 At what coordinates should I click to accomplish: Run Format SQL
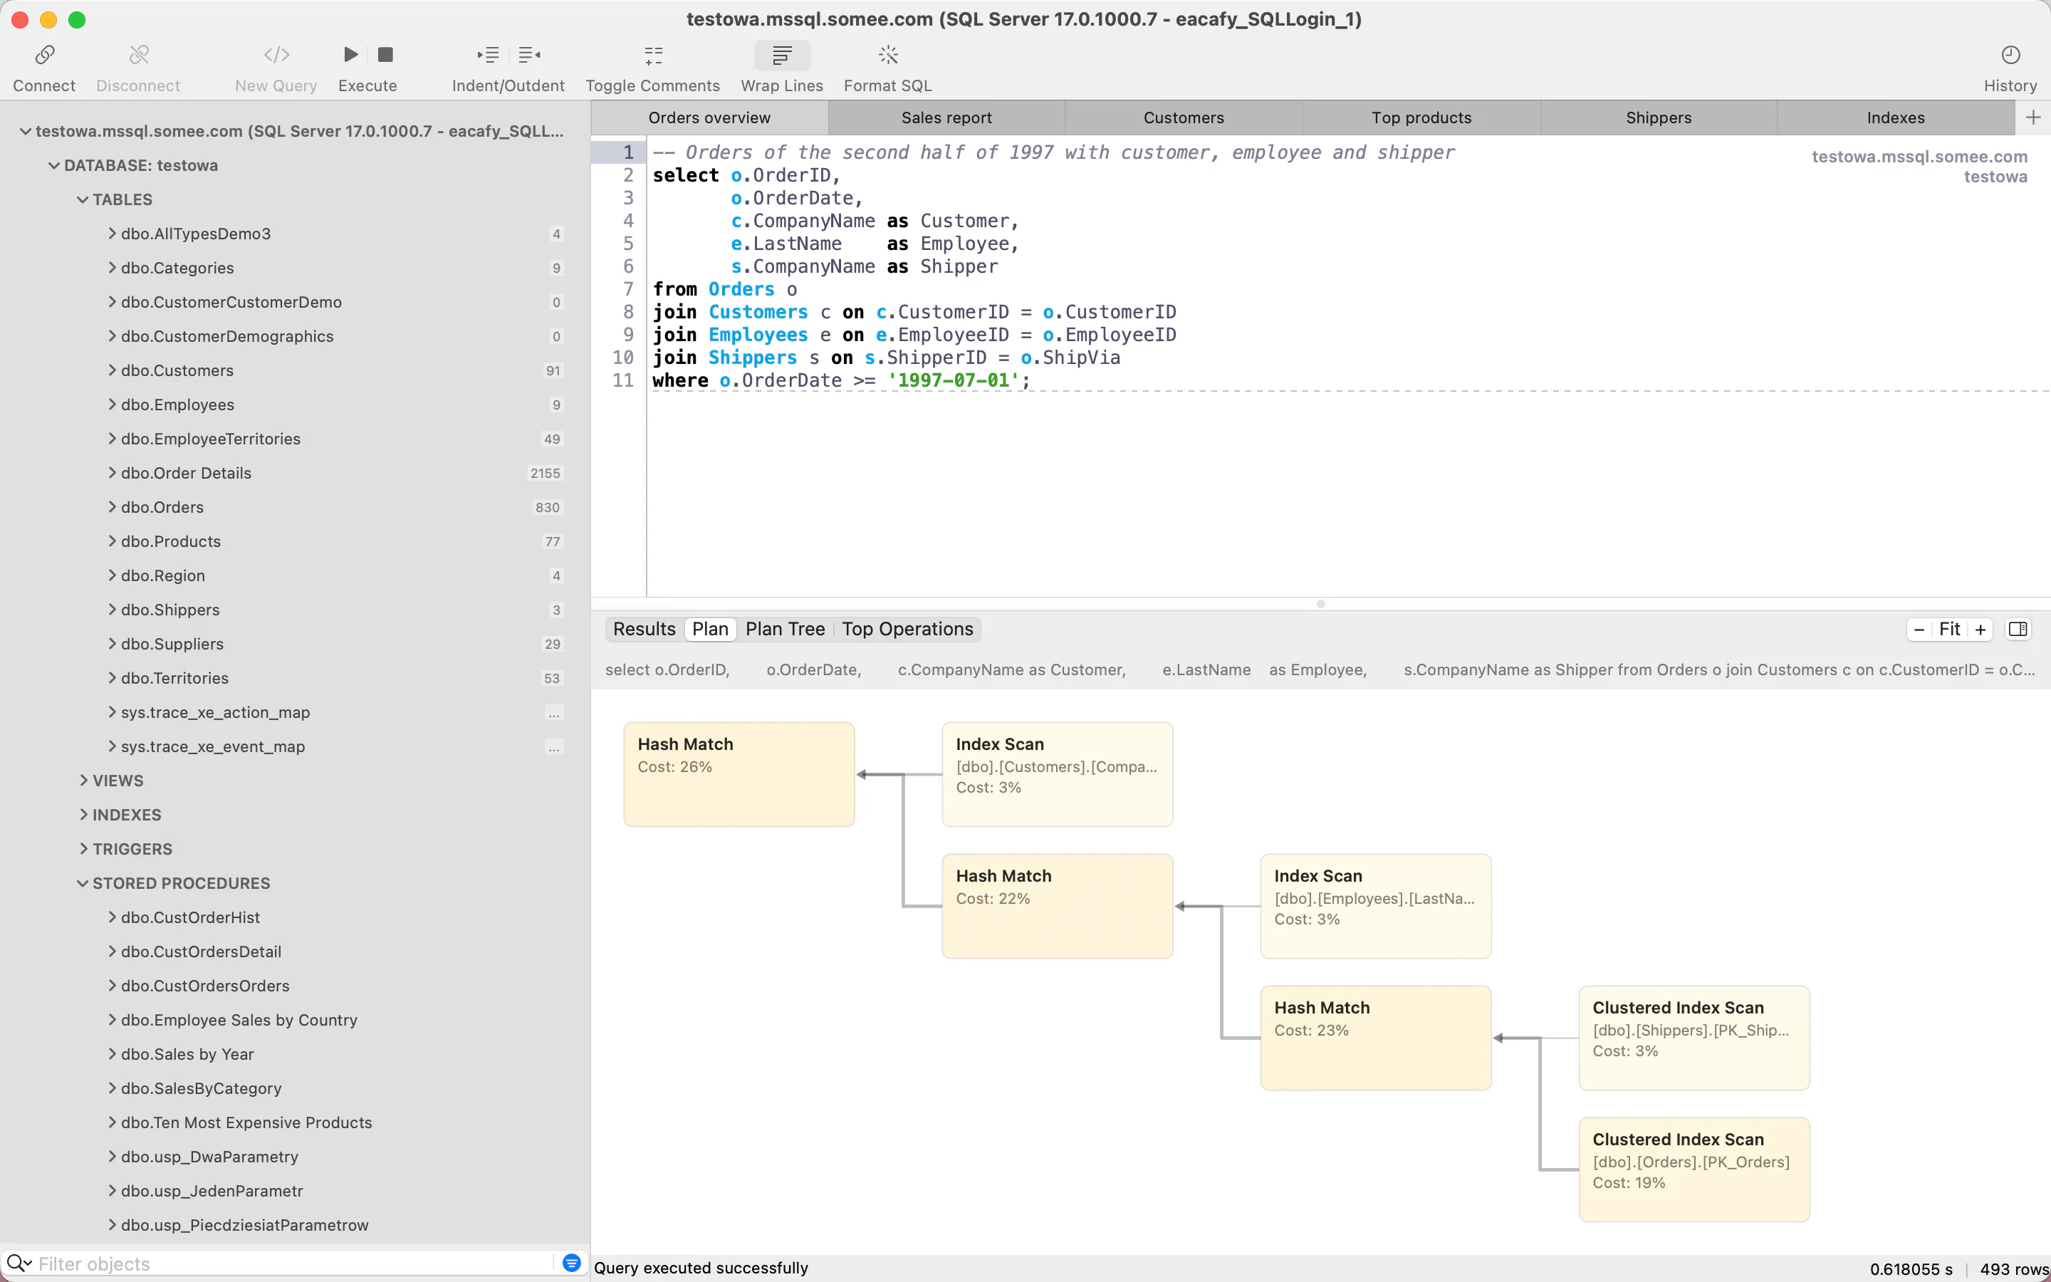(x=887, y=55)
